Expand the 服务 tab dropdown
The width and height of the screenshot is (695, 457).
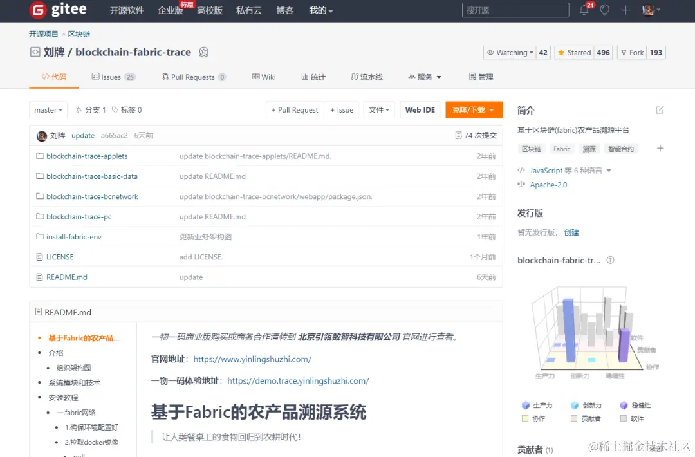pos(425,77)
